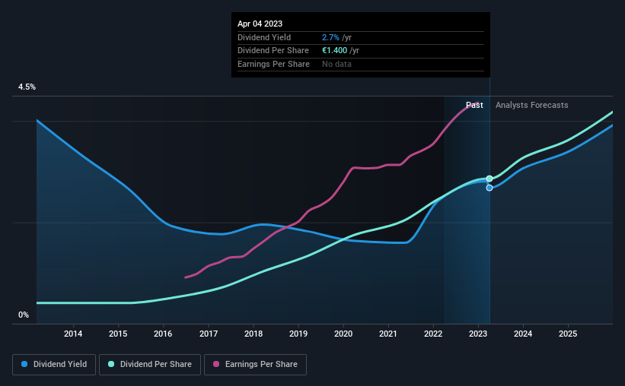The height and width of the screenshot is (386, 625).
Task: Click the 2021 x-axis label
Action: (388, 334)
